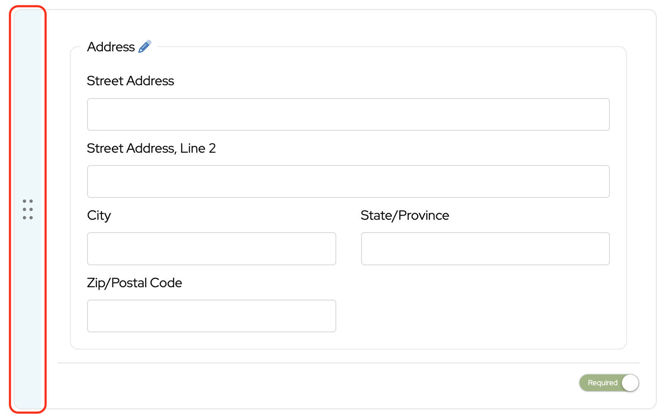
Task: Click the pencil icon beside Address
Action: coord(145,47)
